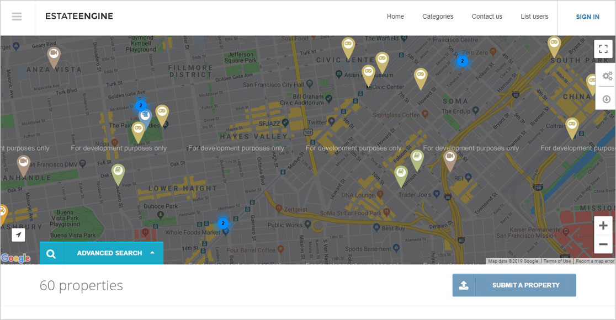Image resolution: width=616 pixels, height=320 pixels.
Task: Open map settings gears icon
Action: [x=607, y=76]
